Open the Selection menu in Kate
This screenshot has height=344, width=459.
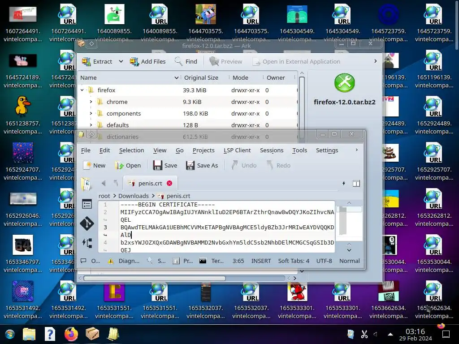[x=131, y=150]
